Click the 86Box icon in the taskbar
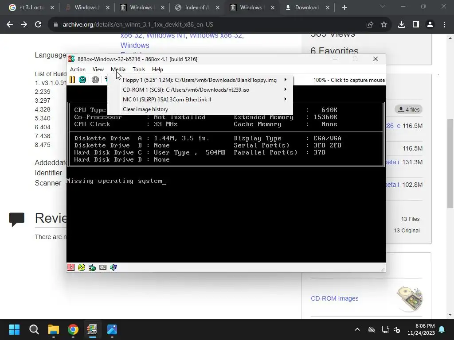This screenshot has width=454, height=340. [92, 329]
